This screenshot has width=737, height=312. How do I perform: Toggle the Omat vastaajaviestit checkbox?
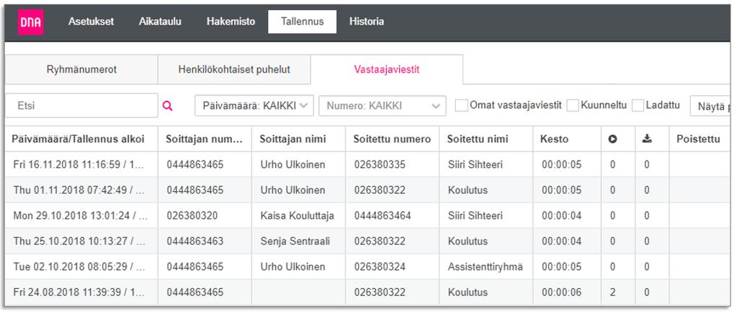462,106
